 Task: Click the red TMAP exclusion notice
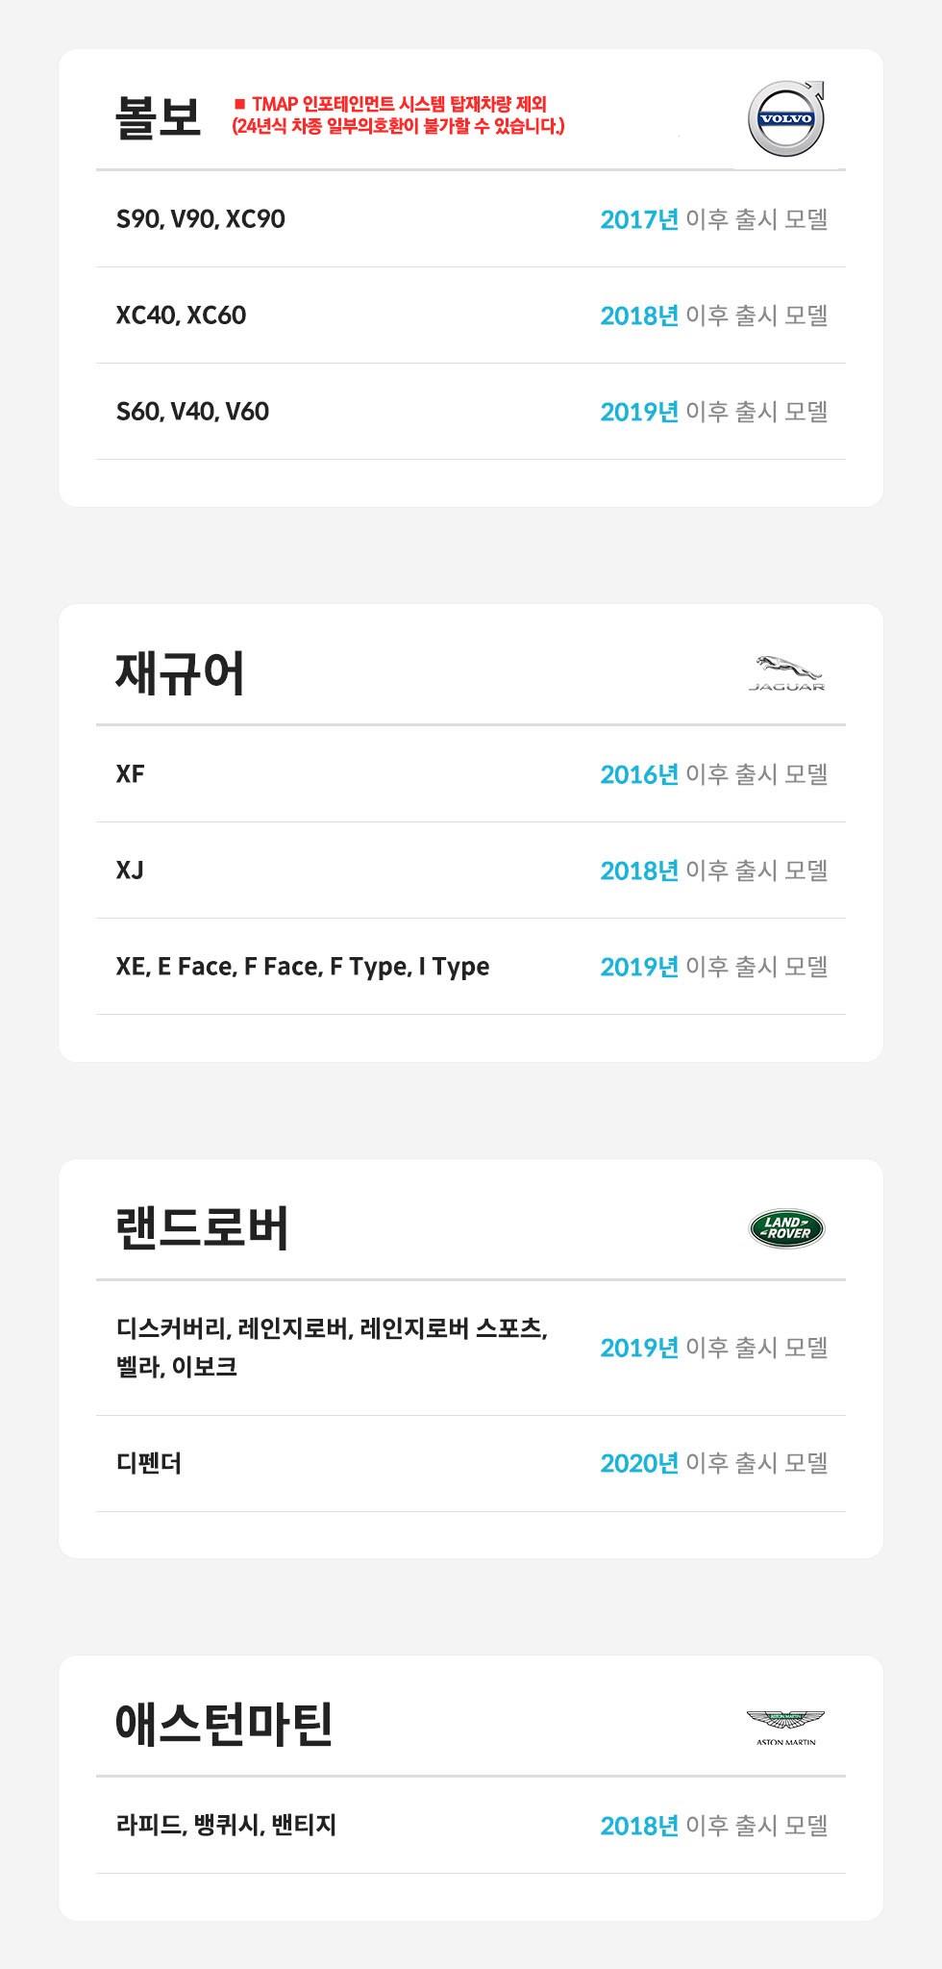pos(397,115)
